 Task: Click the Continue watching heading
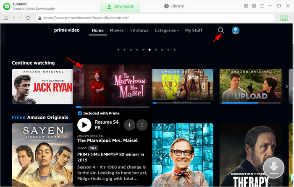tap(33, 63)
